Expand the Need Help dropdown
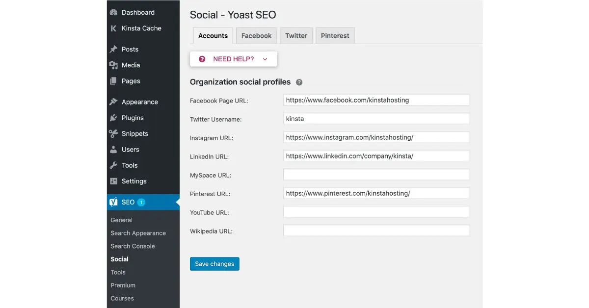Viewport: 589px width, 308px height. 234,59
